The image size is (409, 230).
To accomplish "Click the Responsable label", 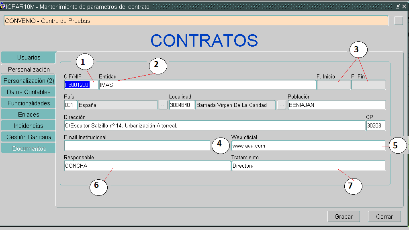I will pyautogui.click(x=79, y=158).
